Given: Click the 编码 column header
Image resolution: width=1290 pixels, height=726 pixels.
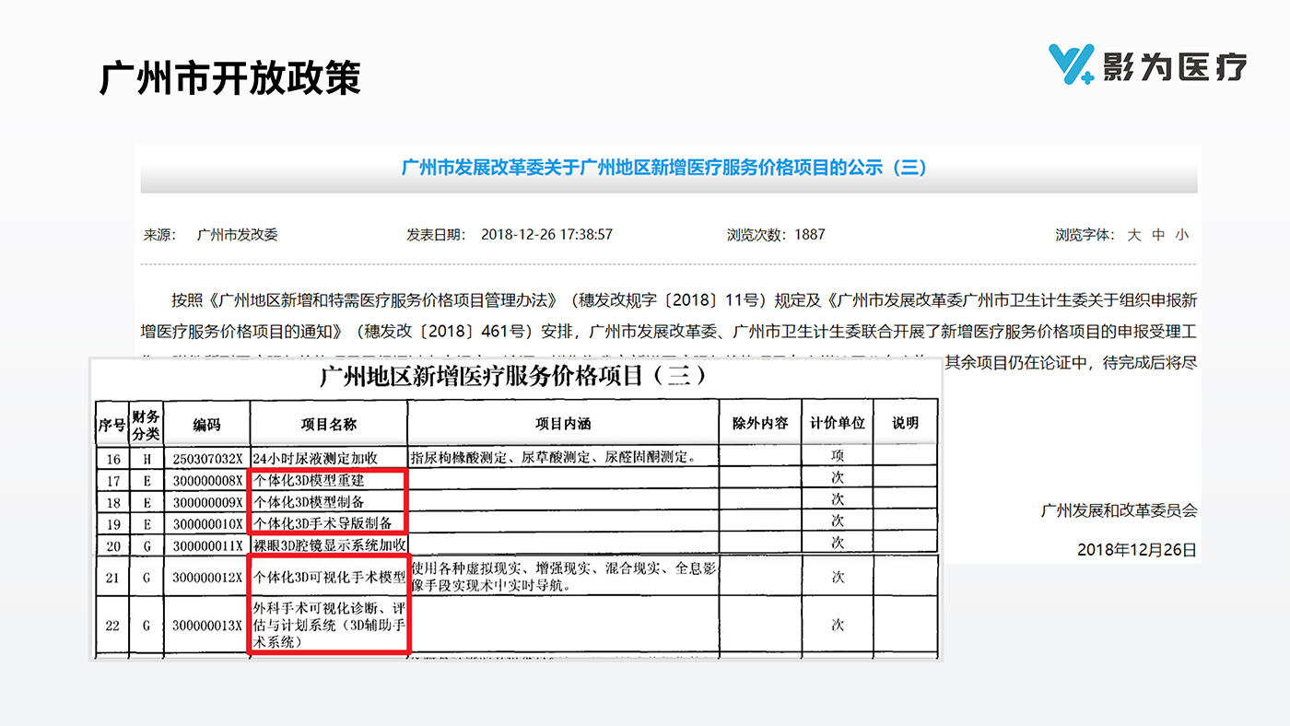Looking at the screenshot, I should point(206,424).
